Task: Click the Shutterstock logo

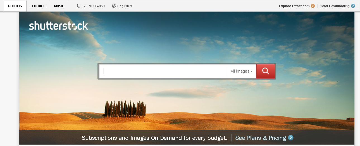Action: click(x=59, y=26)
